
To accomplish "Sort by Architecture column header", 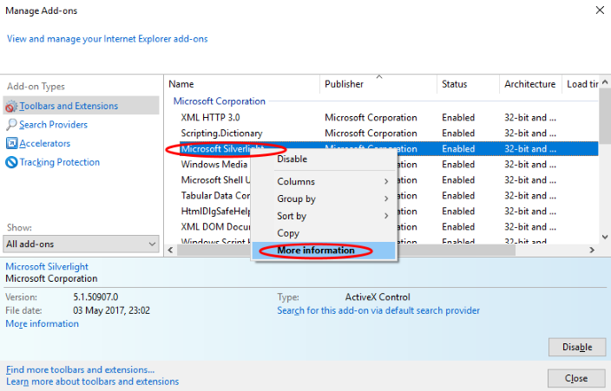I will pos(530,84).
